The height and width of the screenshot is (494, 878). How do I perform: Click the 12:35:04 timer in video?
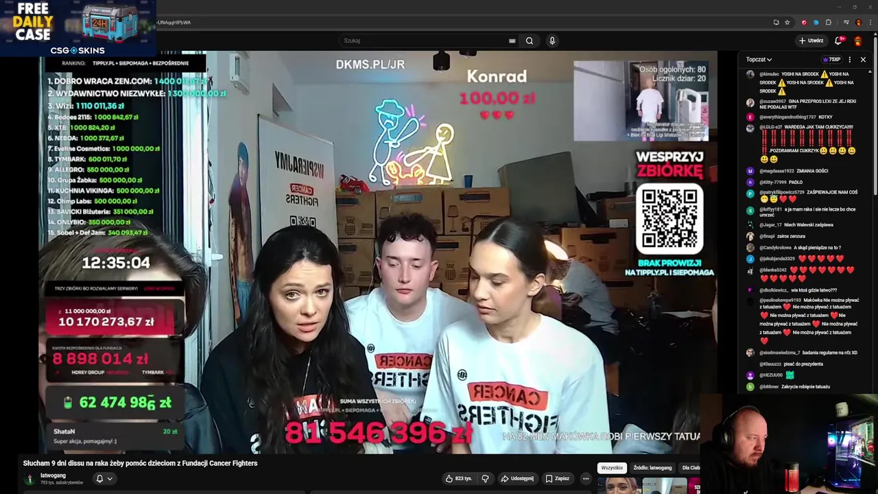click(x=116, y=263)
